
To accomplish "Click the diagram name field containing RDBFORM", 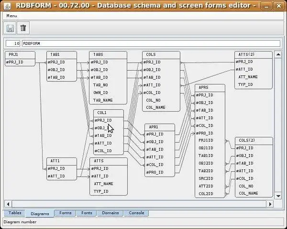I will 151,43.
